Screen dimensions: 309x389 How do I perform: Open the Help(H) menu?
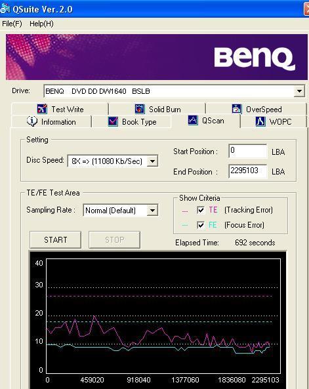tap(41, 24)
